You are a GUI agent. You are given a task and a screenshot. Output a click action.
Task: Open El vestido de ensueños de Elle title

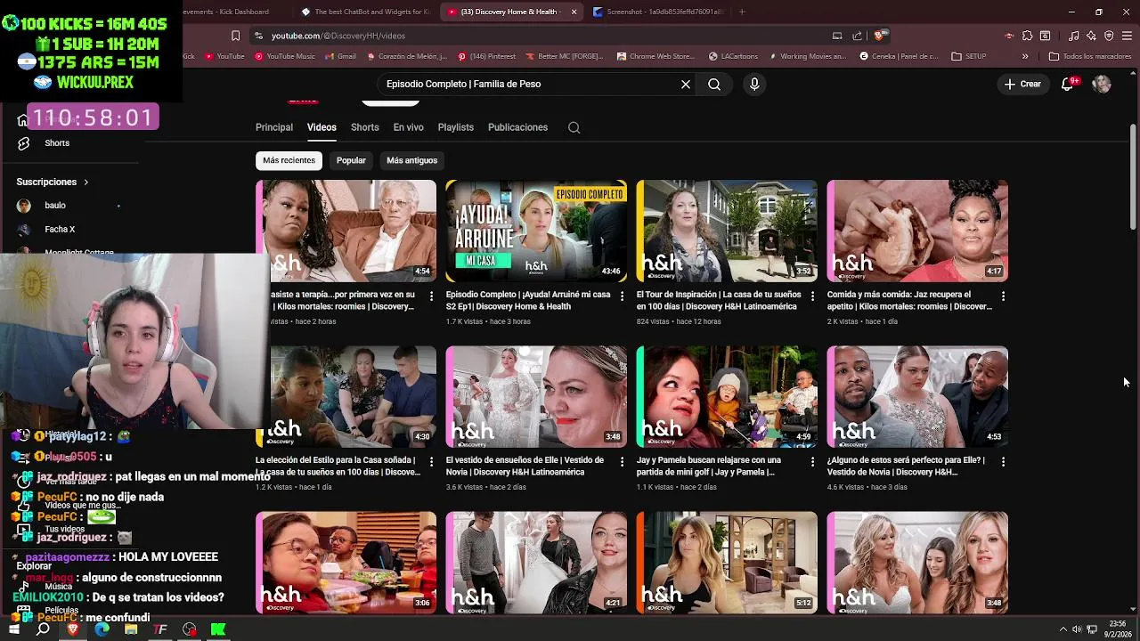[x=525, y=466]
